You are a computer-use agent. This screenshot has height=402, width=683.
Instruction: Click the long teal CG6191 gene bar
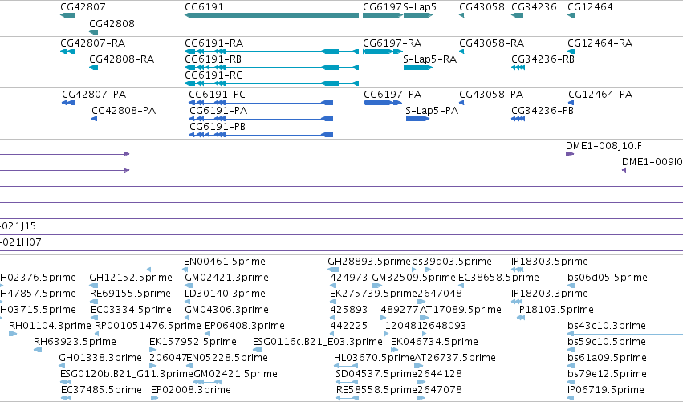[x=272, y=15]
